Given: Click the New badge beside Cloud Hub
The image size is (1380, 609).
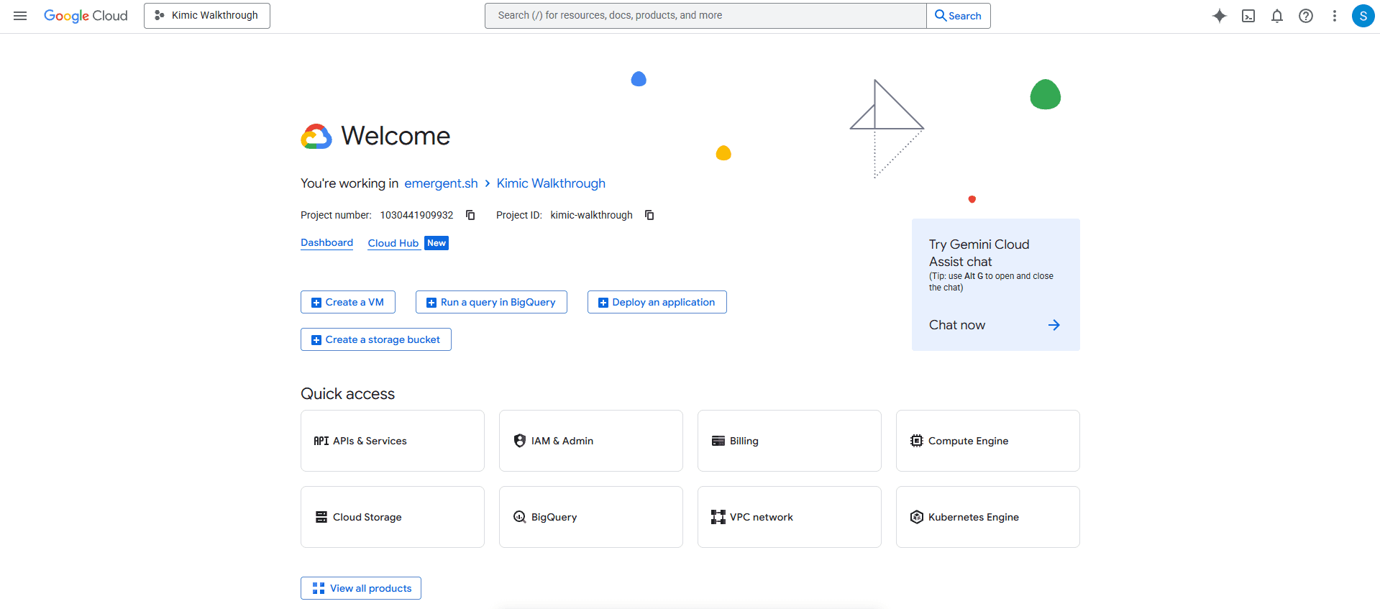Looking at the screenshot, I should pos(437,243).
